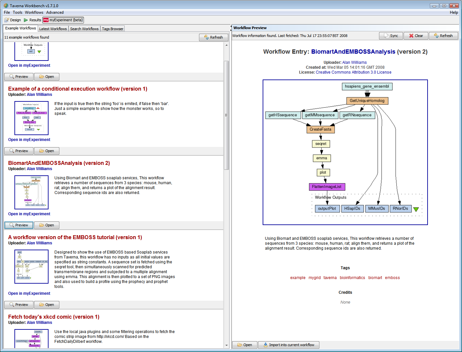Select the 'biomart' tag

click(375, 278)
